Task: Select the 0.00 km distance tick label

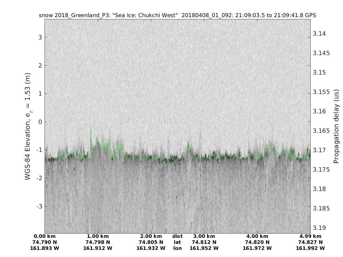Action: tap(45, 236)
